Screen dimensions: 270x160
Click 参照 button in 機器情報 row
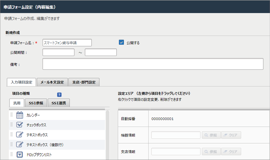tap(211, 135)
